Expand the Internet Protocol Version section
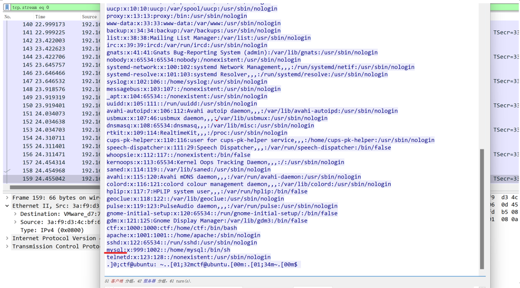Screen dimensions: 520x288 tap(7, 238)
